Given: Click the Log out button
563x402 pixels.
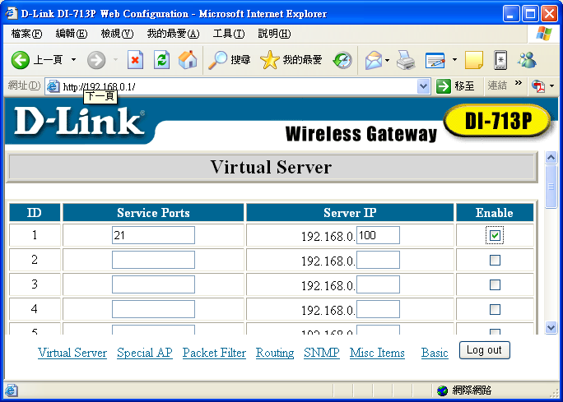Looking at the screenshot, I should pyautogui.click(x=484, y=350).
